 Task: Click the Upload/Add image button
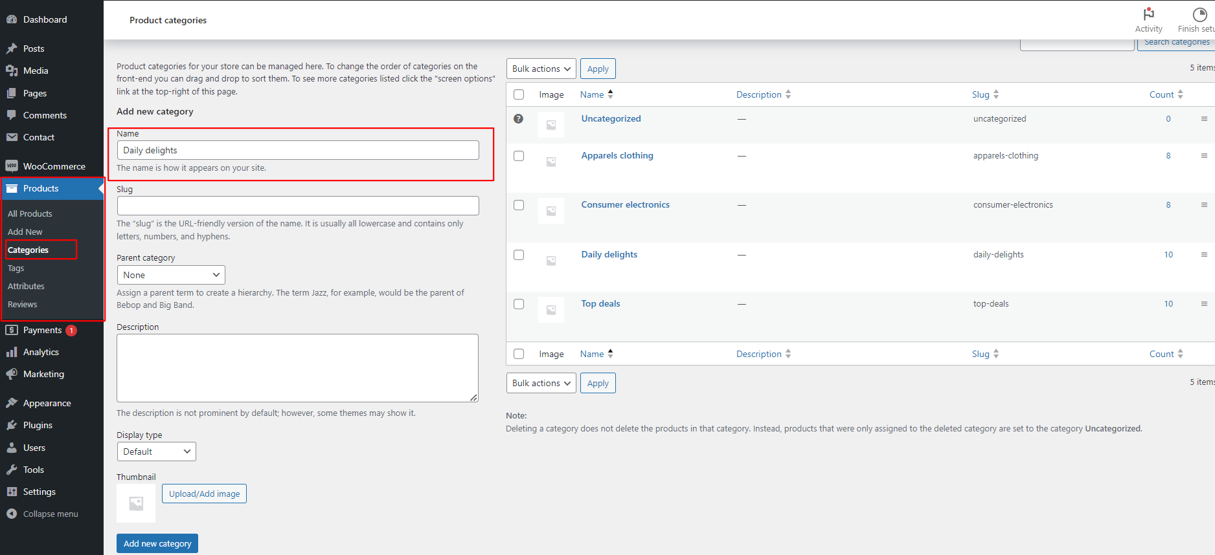coord(204,494)
